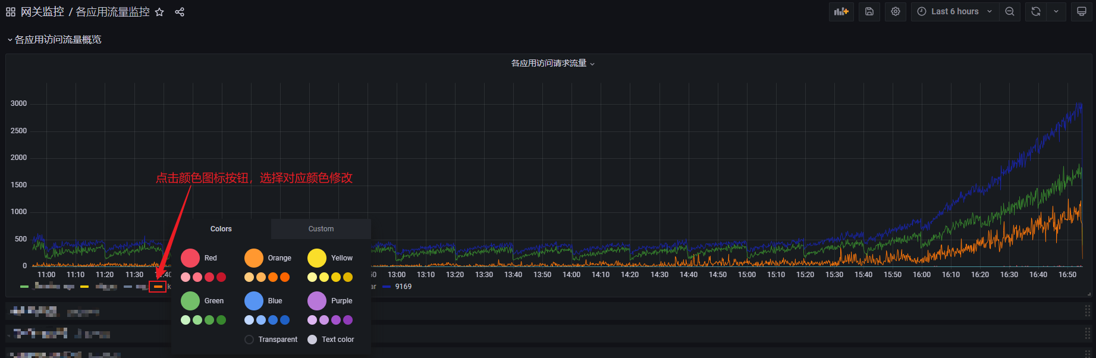Grab the second collapsed row's drag handle
This screenshot has width=1096, height=358.
tap(1088, 333)
